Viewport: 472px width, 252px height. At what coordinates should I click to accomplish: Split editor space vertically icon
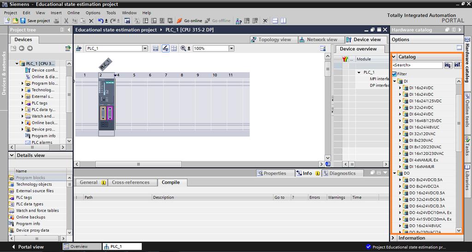click(283, 21)
